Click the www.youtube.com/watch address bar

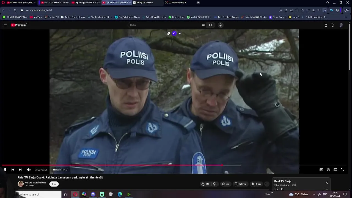[x=39, y=10]
